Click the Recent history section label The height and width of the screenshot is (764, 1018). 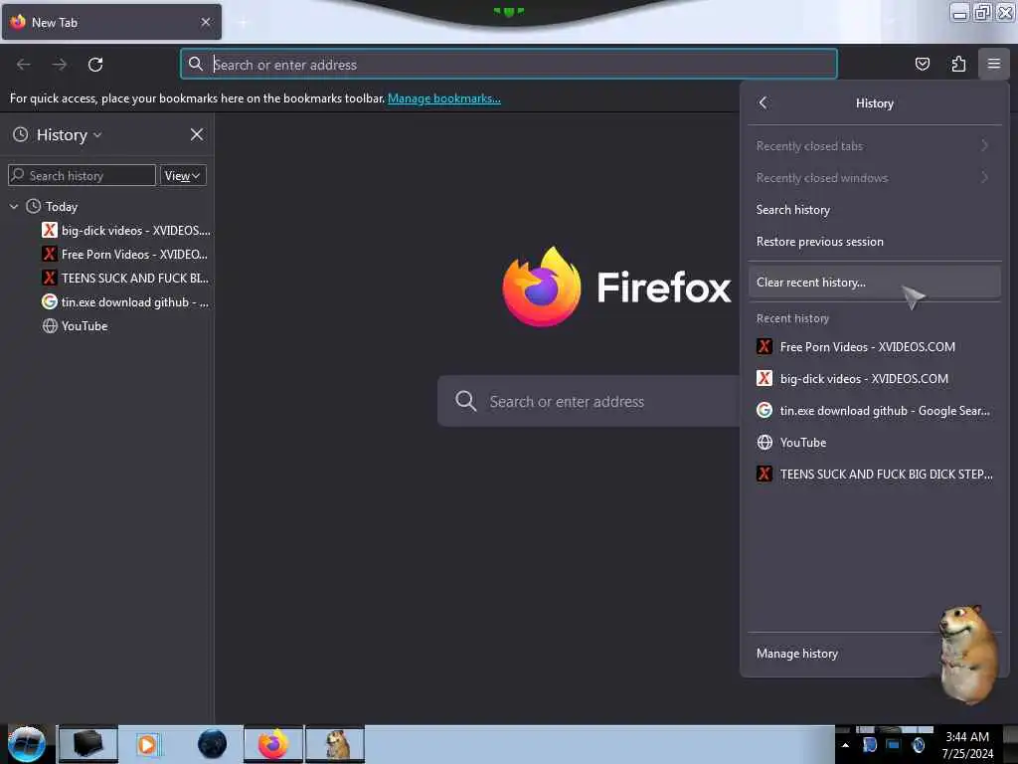coord(792,318)
